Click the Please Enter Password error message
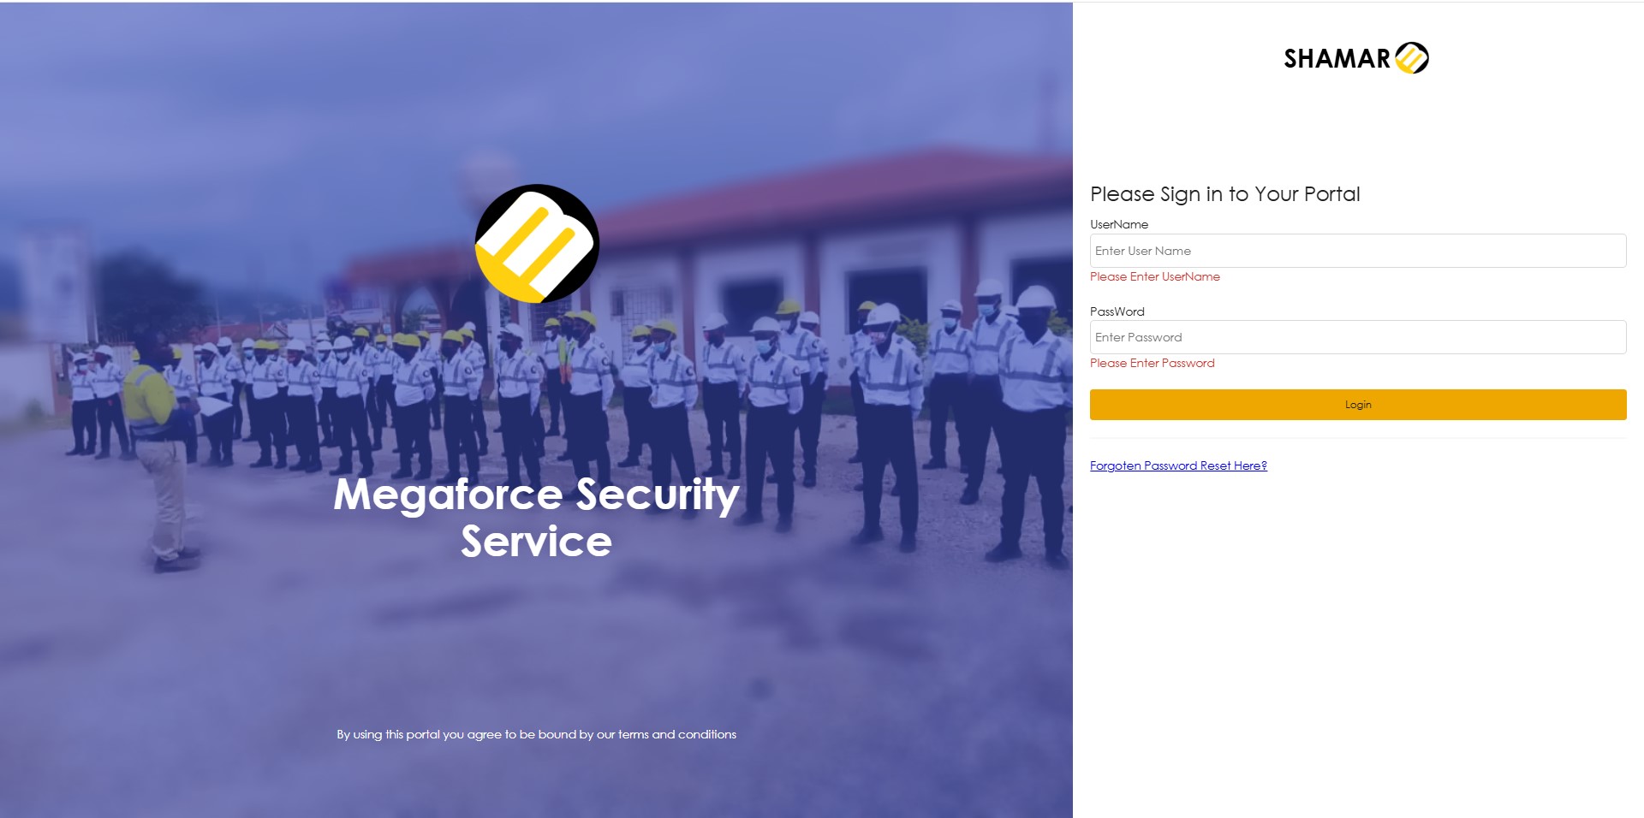This screenshot has height=818, width=1644. click(1153, 363)
